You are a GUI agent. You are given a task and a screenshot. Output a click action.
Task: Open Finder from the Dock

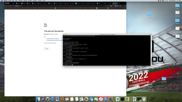pyautogui.click(x=38, y=99)
